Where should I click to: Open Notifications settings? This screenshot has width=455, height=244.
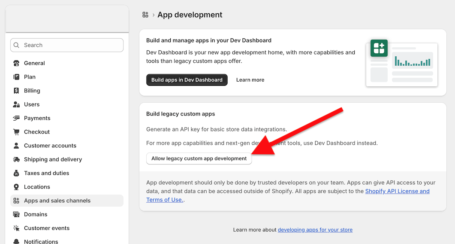41,241
